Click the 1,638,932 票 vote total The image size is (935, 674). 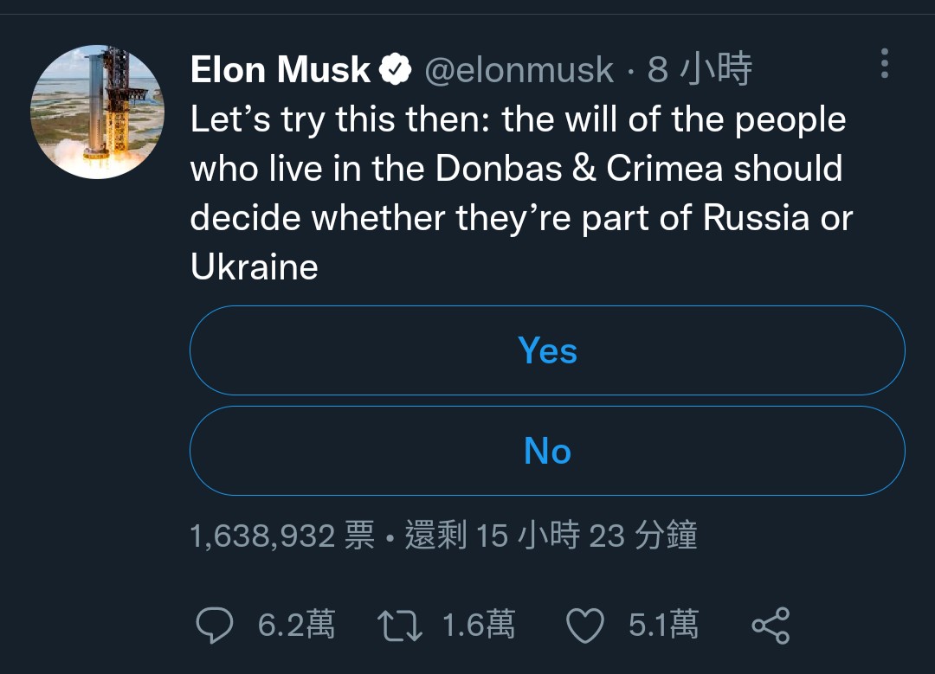tap(282, 536)
